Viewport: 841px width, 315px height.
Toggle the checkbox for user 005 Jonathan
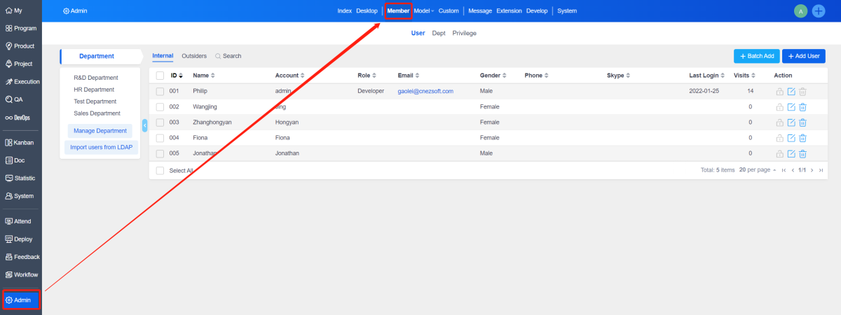(x=160, y=153)
